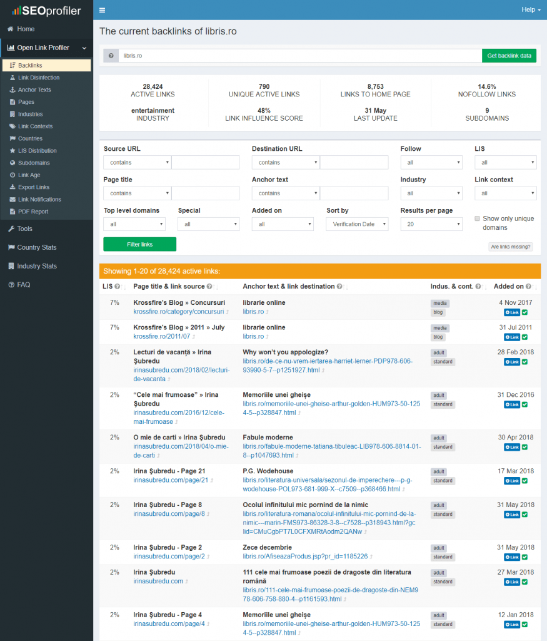Viewport: 547px width, 641px height.
Task: Open Link context dropdown
Action: (505, 193)
